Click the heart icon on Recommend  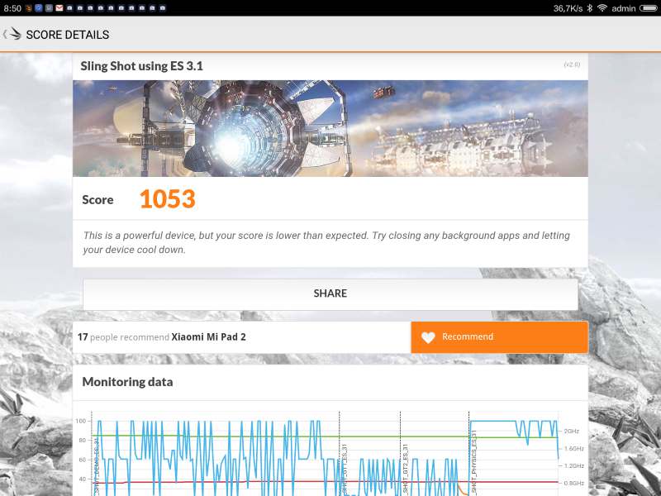tap(427, 337)
